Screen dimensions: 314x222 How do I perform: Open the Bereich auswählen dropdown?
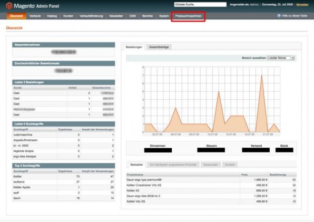pyautogui.click(x=281, y=58)
